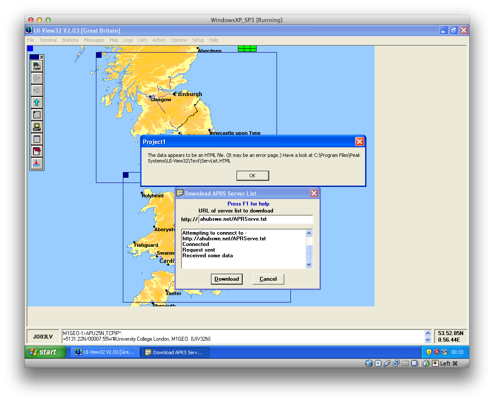
Task: Click the Edinburgh label on map
Action: pyautogui.click(x=188, y=94)
